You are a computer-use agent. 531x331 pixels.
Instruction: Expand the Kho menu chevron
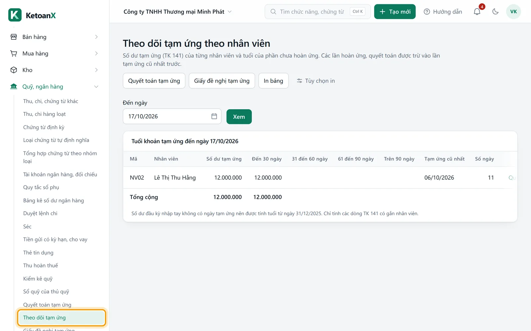[96, 70]
